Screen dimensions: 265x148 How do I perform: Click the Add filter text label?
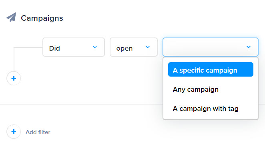point(38,132)
